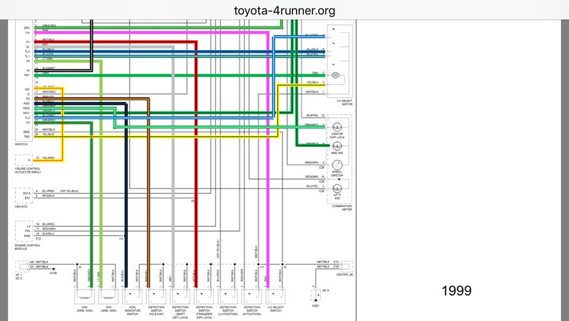Click the 4WD ECU label

21,143
